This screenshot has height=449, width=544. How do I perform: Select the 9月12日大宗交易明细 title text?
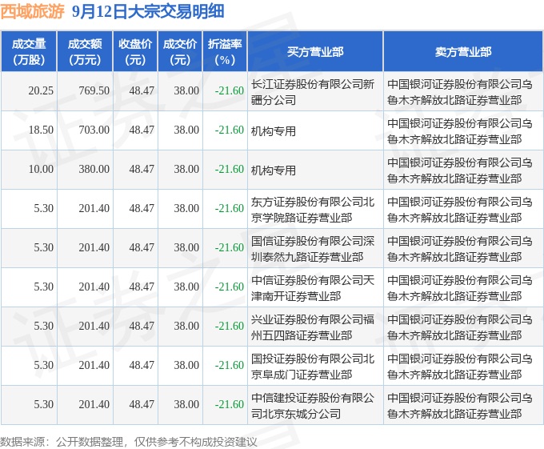[148, 11]
